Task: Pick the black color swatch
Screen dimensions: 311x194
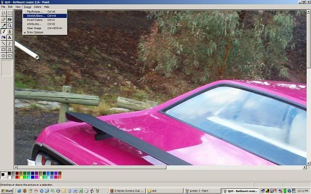Action: (9, 173)
